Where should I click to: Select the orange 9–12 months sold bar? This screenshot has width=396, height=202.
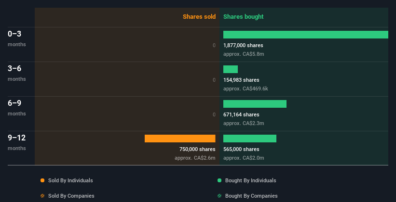click(180, 139)
